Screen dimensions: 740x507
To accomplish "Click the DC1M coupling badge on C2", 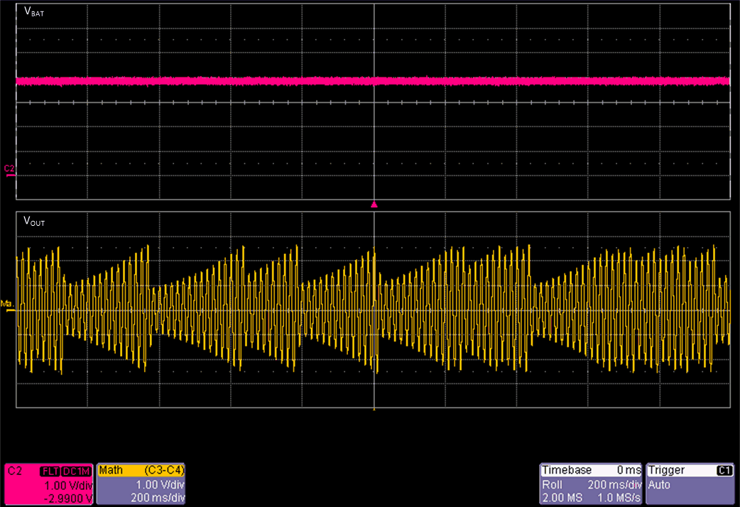I will coord(75,471).
